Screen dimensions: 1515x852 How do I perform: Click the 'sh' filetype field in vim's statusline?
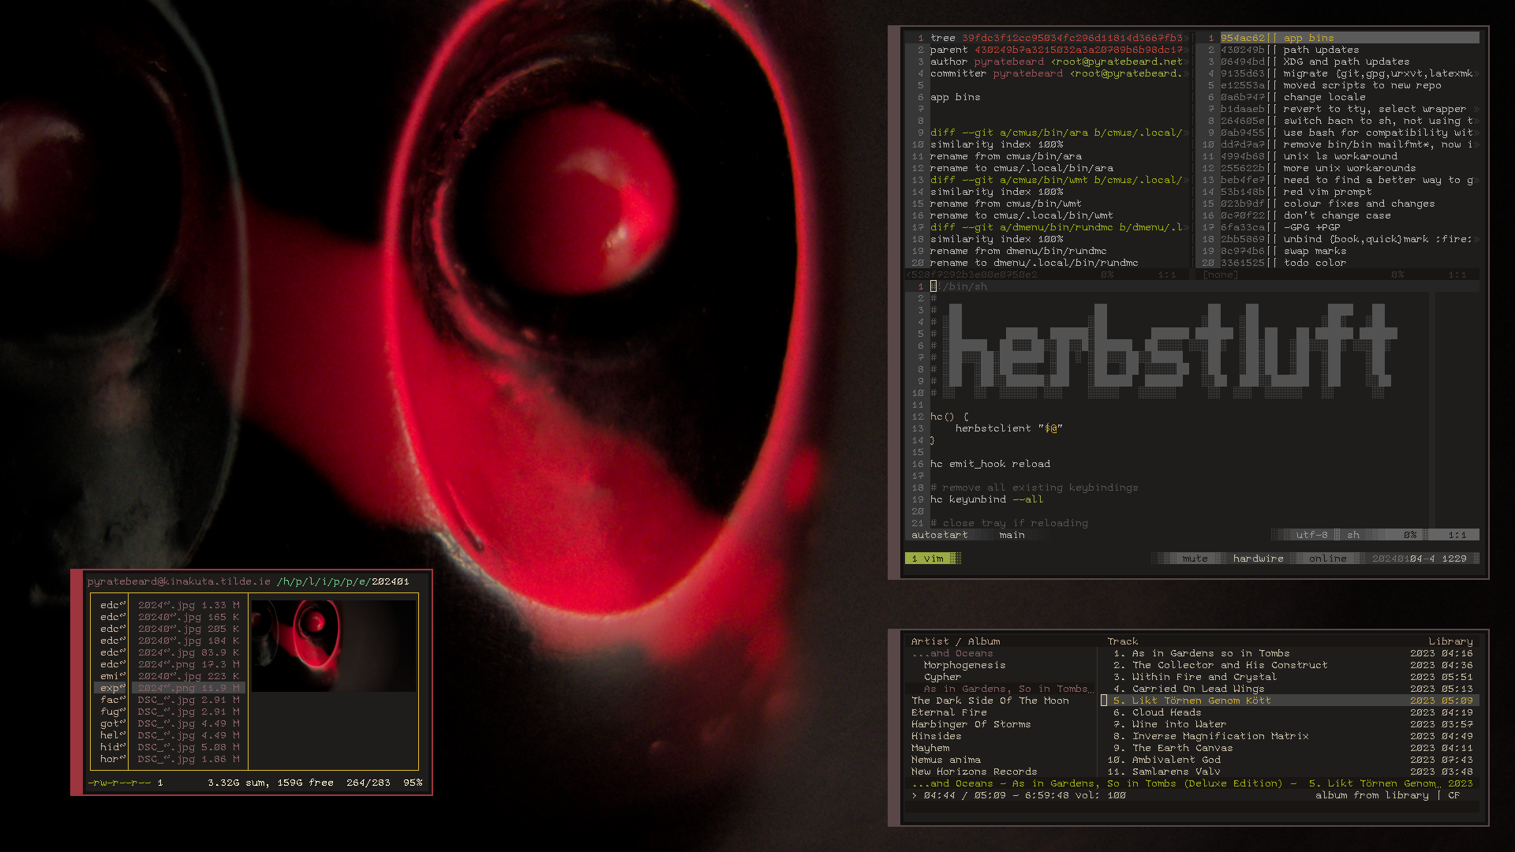[x=1352, y=535]
